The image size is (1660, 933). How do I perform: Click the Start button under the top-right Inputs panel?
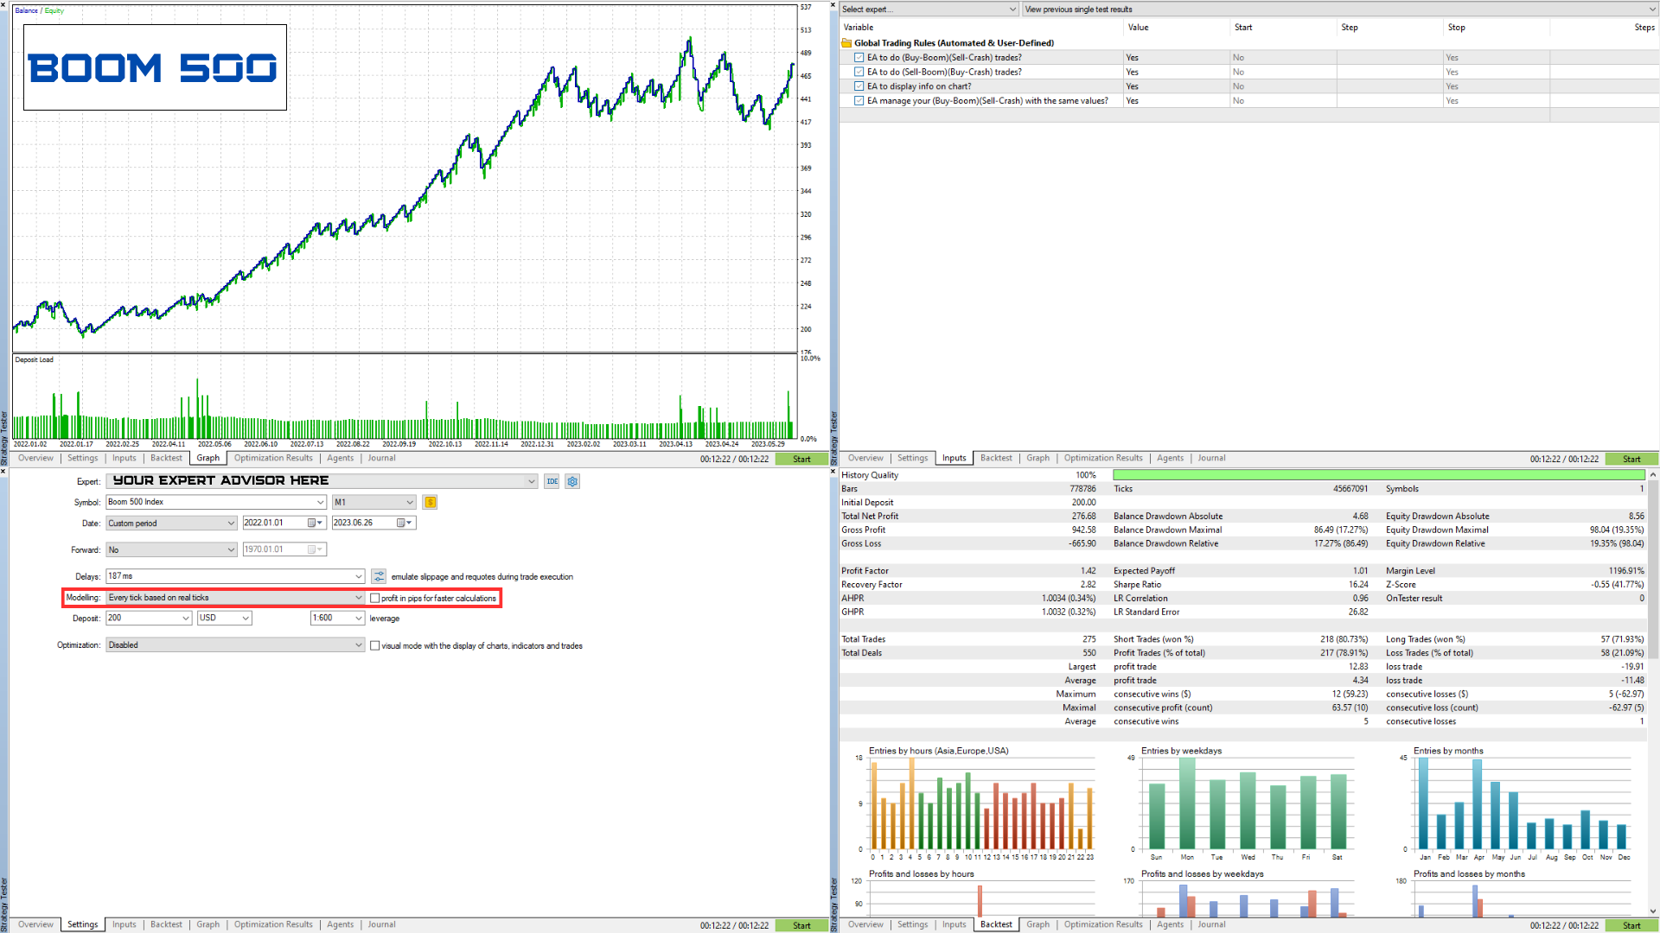[1631, 459]
